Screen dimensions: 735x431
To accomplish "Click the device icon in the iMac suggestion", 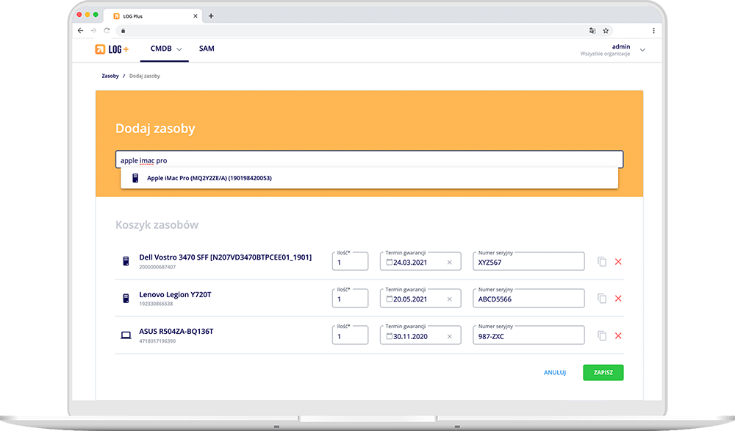I will [x=135, y=178].
